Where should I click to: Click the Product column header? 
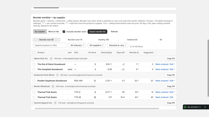41,53
